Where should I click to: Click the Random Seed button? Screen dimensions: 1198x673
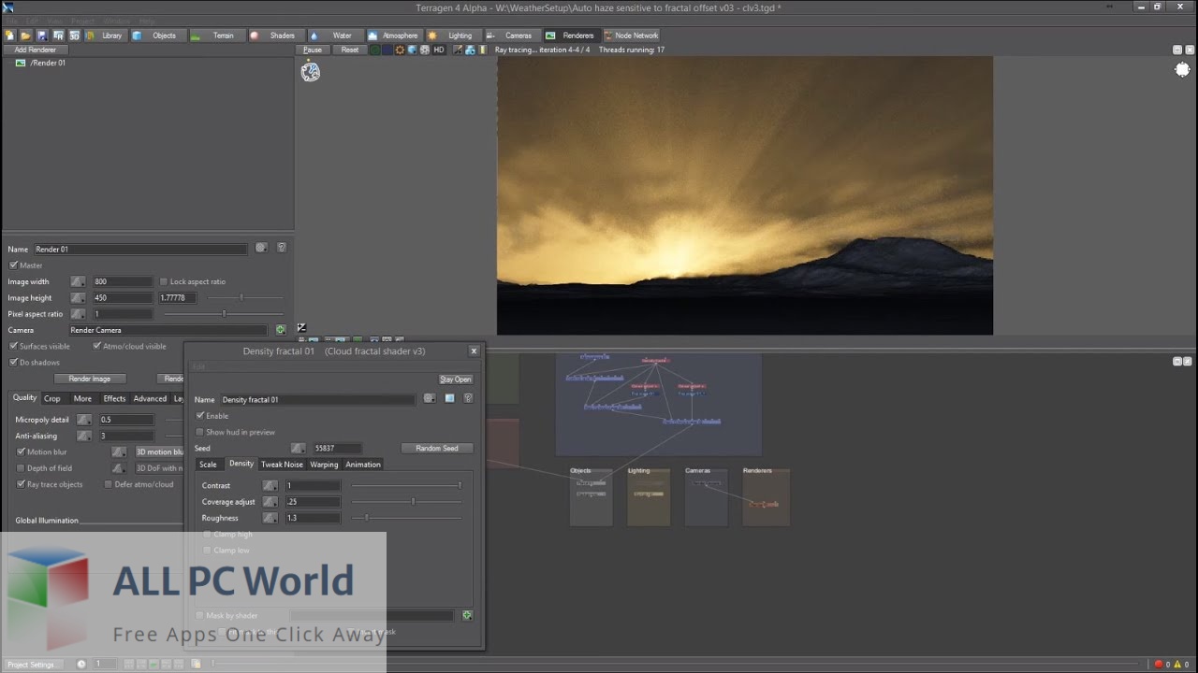click(437, 449)
